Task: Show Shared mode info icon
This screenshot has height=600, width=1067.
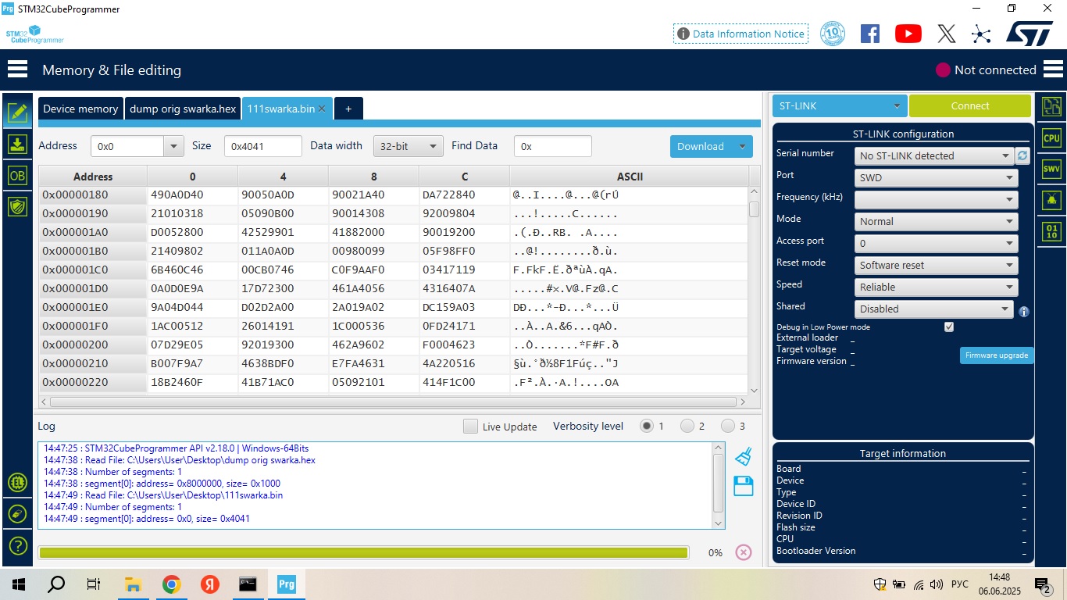Action: click(1024, 311)
